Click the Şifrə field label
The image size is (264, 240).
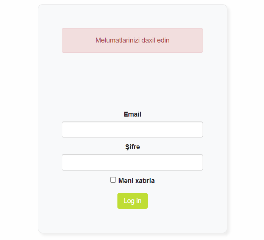click(132, 147)
